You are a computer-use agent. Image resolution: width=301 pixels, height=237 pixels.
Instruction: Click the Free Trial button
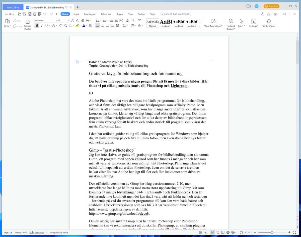point(271,6)
